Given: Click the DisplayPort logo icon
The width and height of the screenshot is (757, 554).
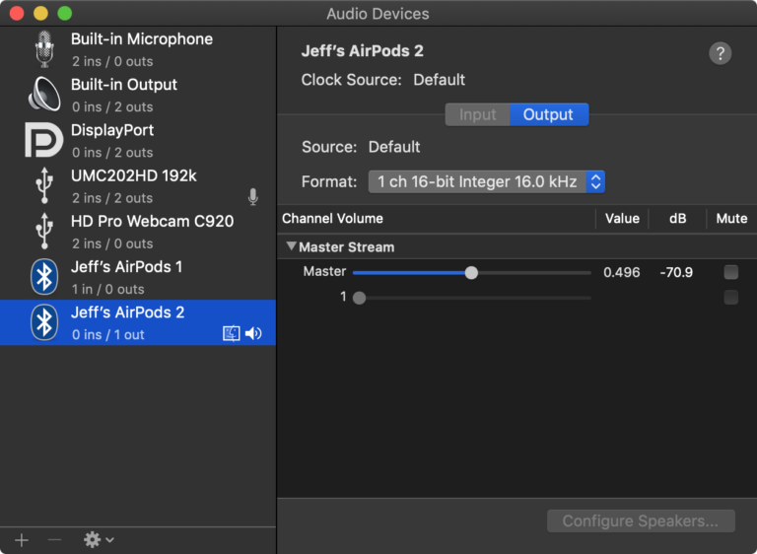Looking at the screenshot, I should pyautogui.click(x=44, y=140).
